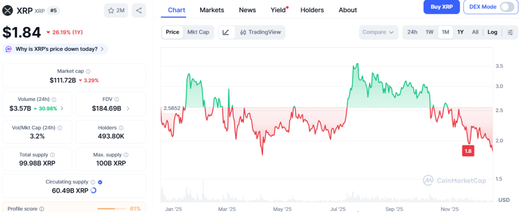The height and width of the screenshot is (212, 522).
Task: Click the share icon next to watchlist
Action: coord(139,10)
